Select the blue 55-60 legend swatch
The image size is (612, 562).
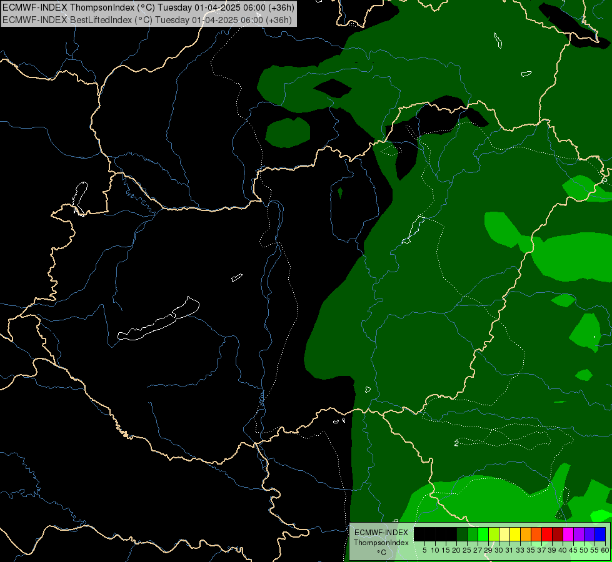pos(600,534)
